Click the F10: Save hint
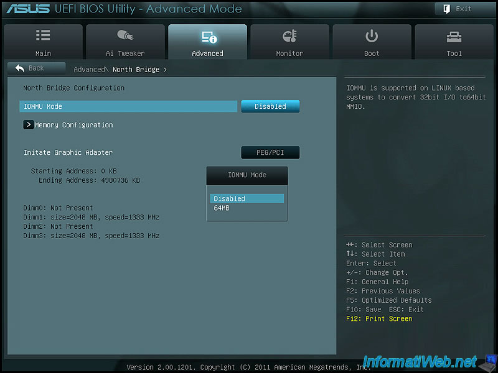498x373 pixels. tap(364, 309)
